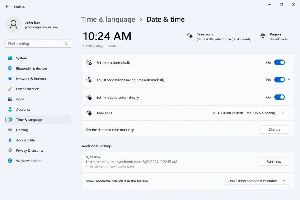Click the Sync now button
The image size is (300, 200).
(274, 162)
